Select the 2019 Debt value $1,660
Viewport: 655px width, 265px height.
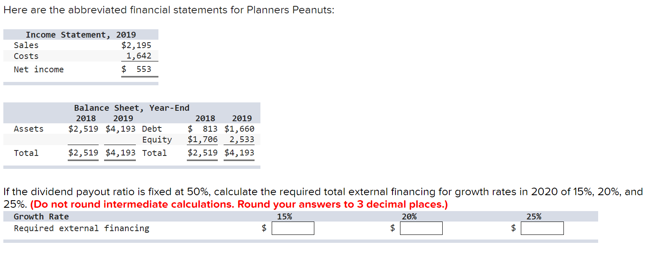click(239, 128)
